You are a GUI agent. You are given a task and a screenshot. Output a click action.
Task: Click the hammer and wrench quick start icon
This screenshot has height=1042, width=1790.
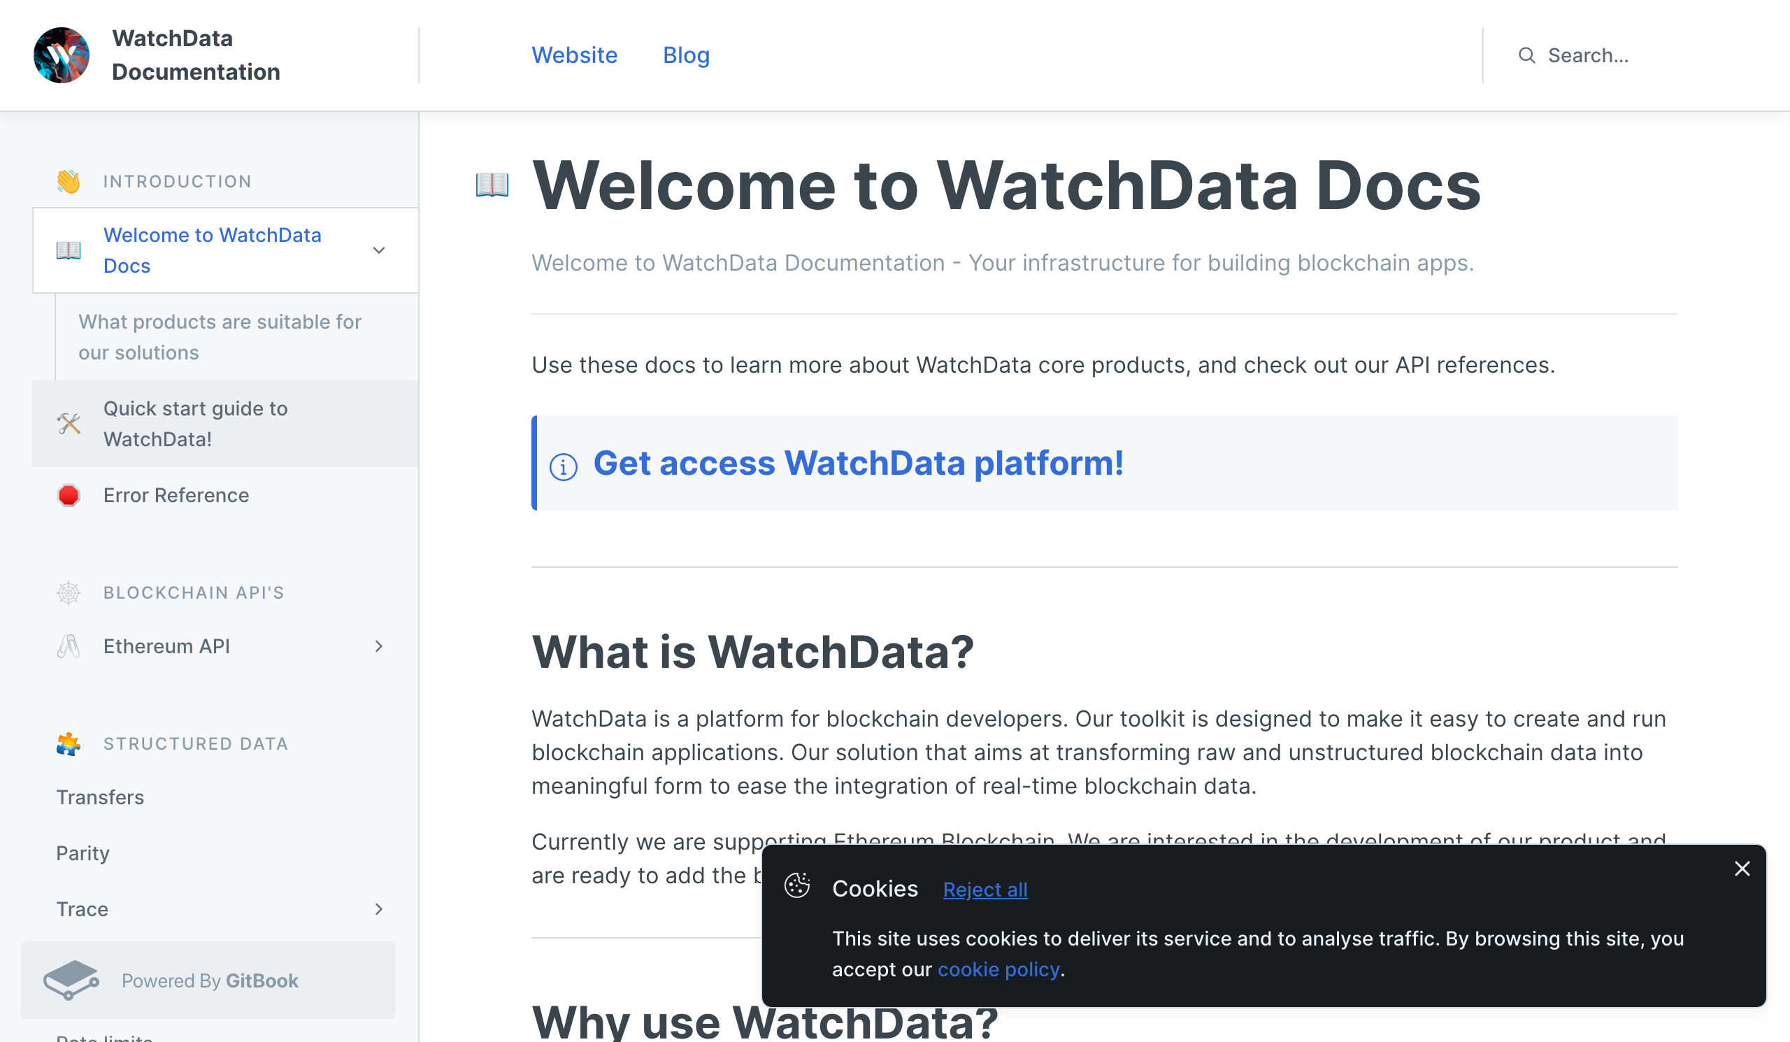[x=69, y=424]
